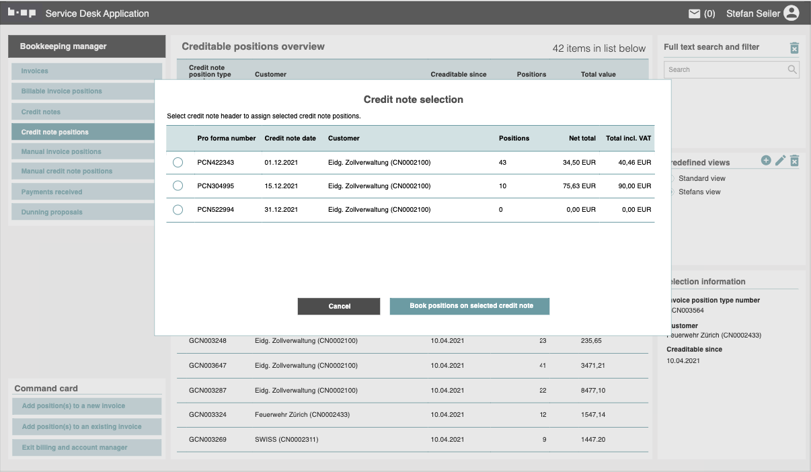Click the magnifier icon in the search box
Viewport: 811px width, 472px height.
pyautogui.click(x=792, y=69)
